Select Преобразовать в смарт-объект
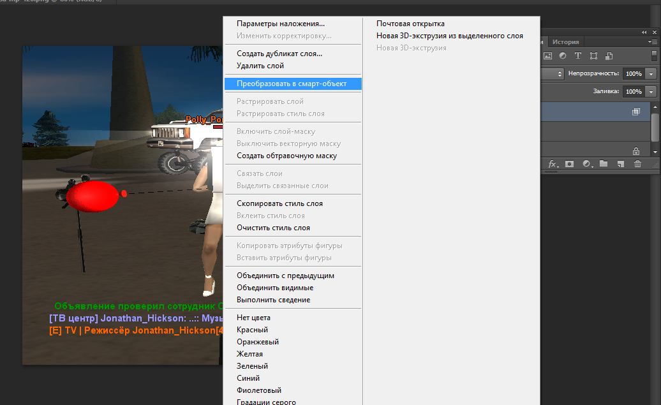Viewport: 661px width, 405px height. pyautogui.click(x=293, y=84)
